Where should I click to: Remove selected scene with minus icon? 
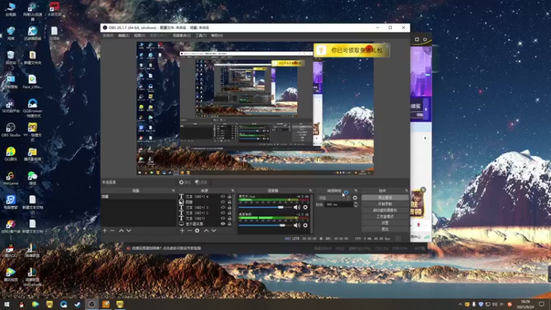tap(112, 231)
